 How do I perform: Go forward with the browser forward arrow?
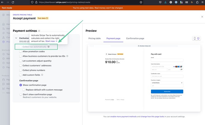tap(8, 2)
